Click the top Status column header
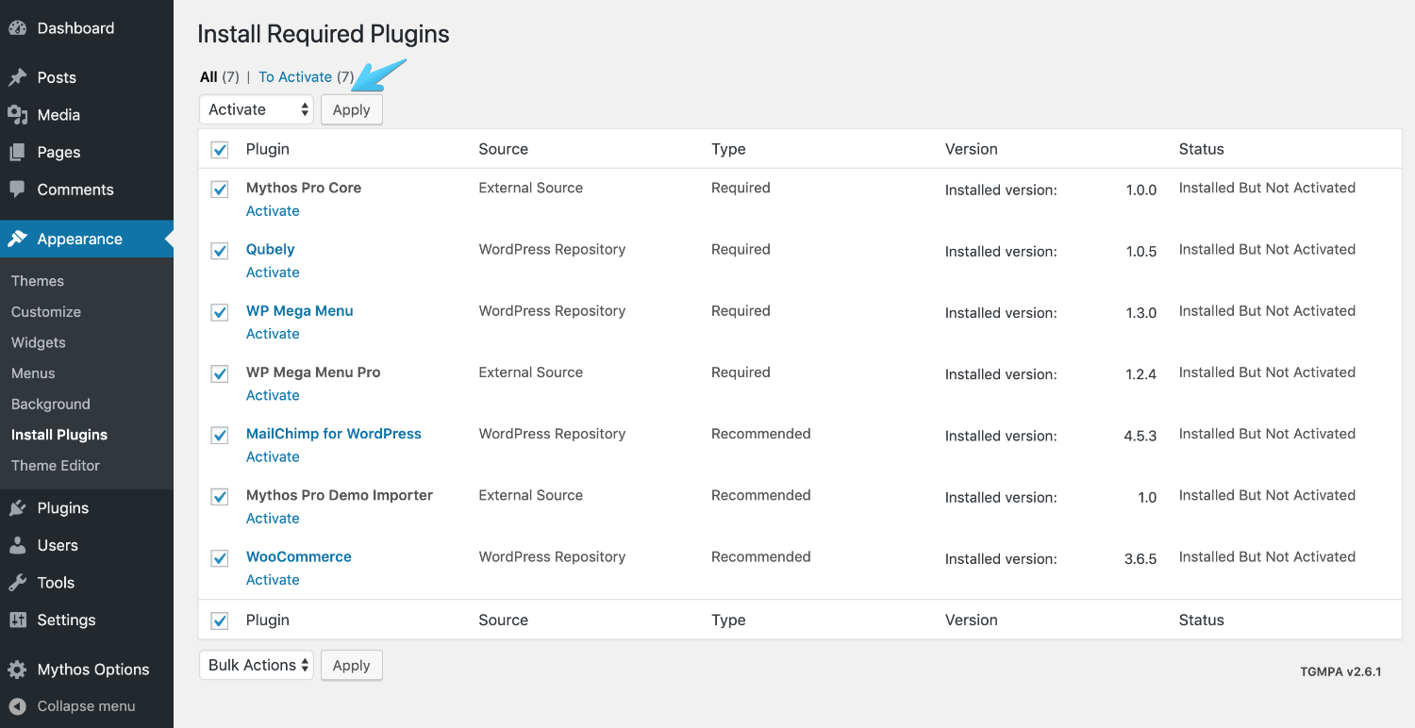 click(1202, 149)
